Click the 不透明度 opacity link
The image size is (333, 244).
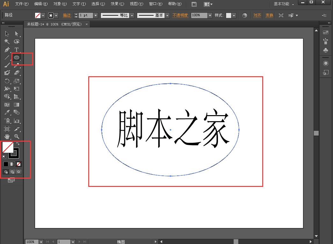180,15
